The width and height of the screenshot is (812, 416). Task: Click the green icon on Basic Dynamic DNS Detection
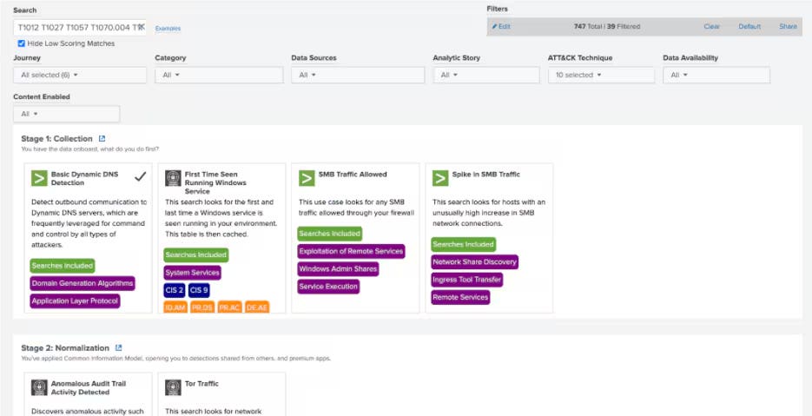tap(39, 178)
